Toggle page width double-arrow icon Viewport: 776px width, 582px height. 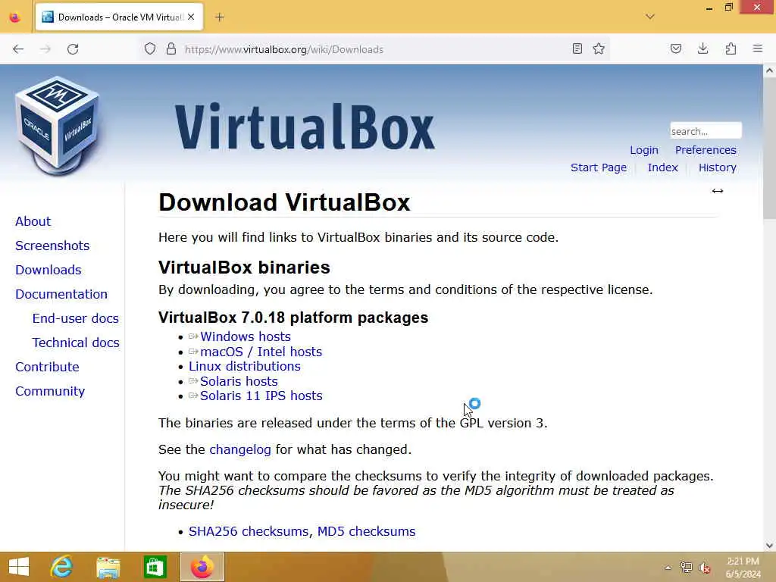pos(718,191)
